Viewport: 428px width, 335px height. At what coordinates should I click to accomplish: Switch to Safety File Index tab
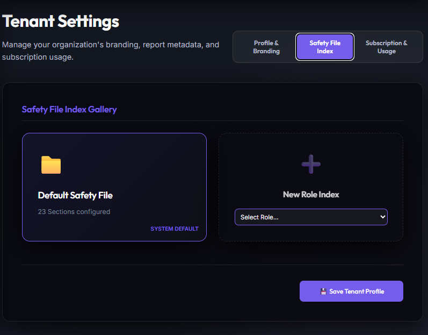click(325, 47)
